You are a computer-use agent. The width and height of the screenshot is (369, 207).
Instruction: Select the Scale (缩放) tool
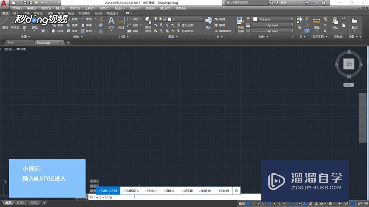click(x=72, y=31)
